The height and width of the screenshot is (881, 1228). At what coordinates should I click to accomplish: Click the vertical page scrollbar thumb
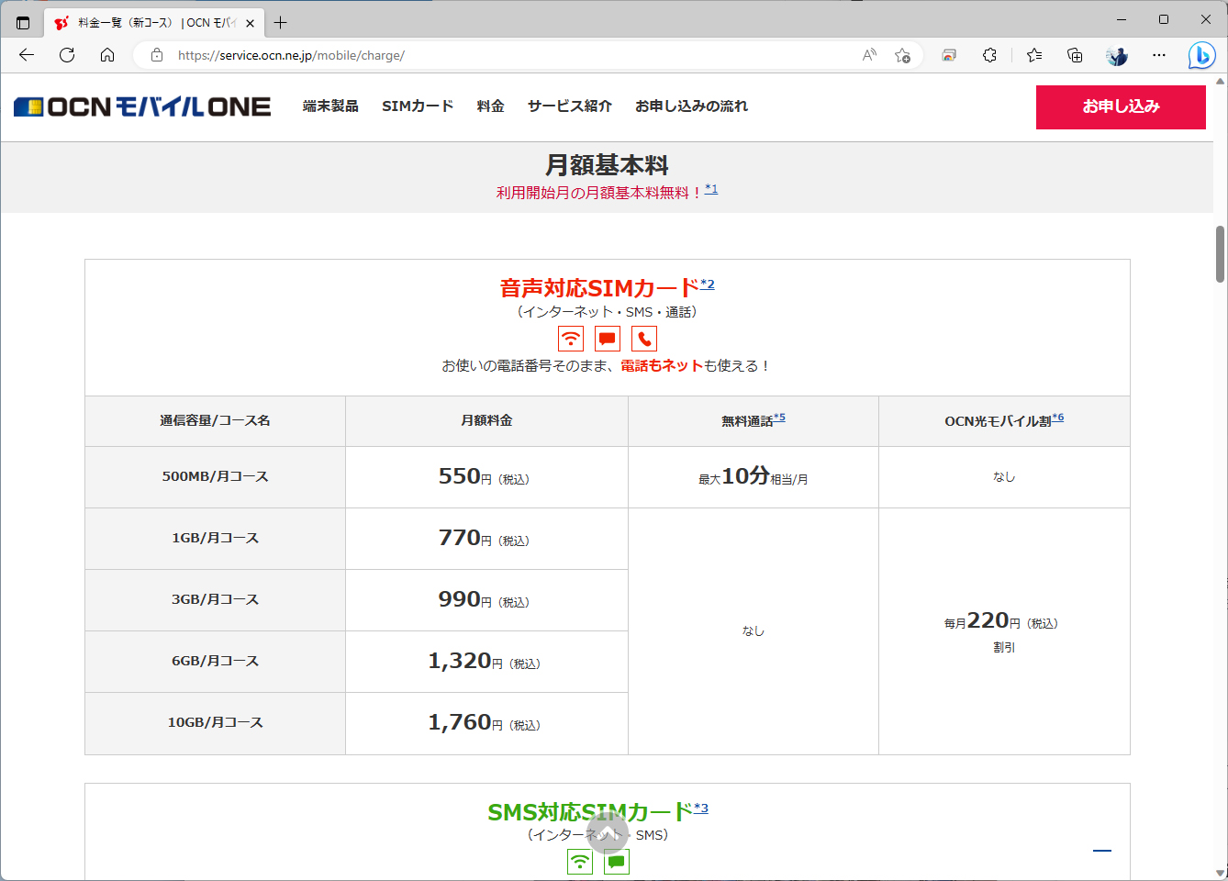[1220, 254]
